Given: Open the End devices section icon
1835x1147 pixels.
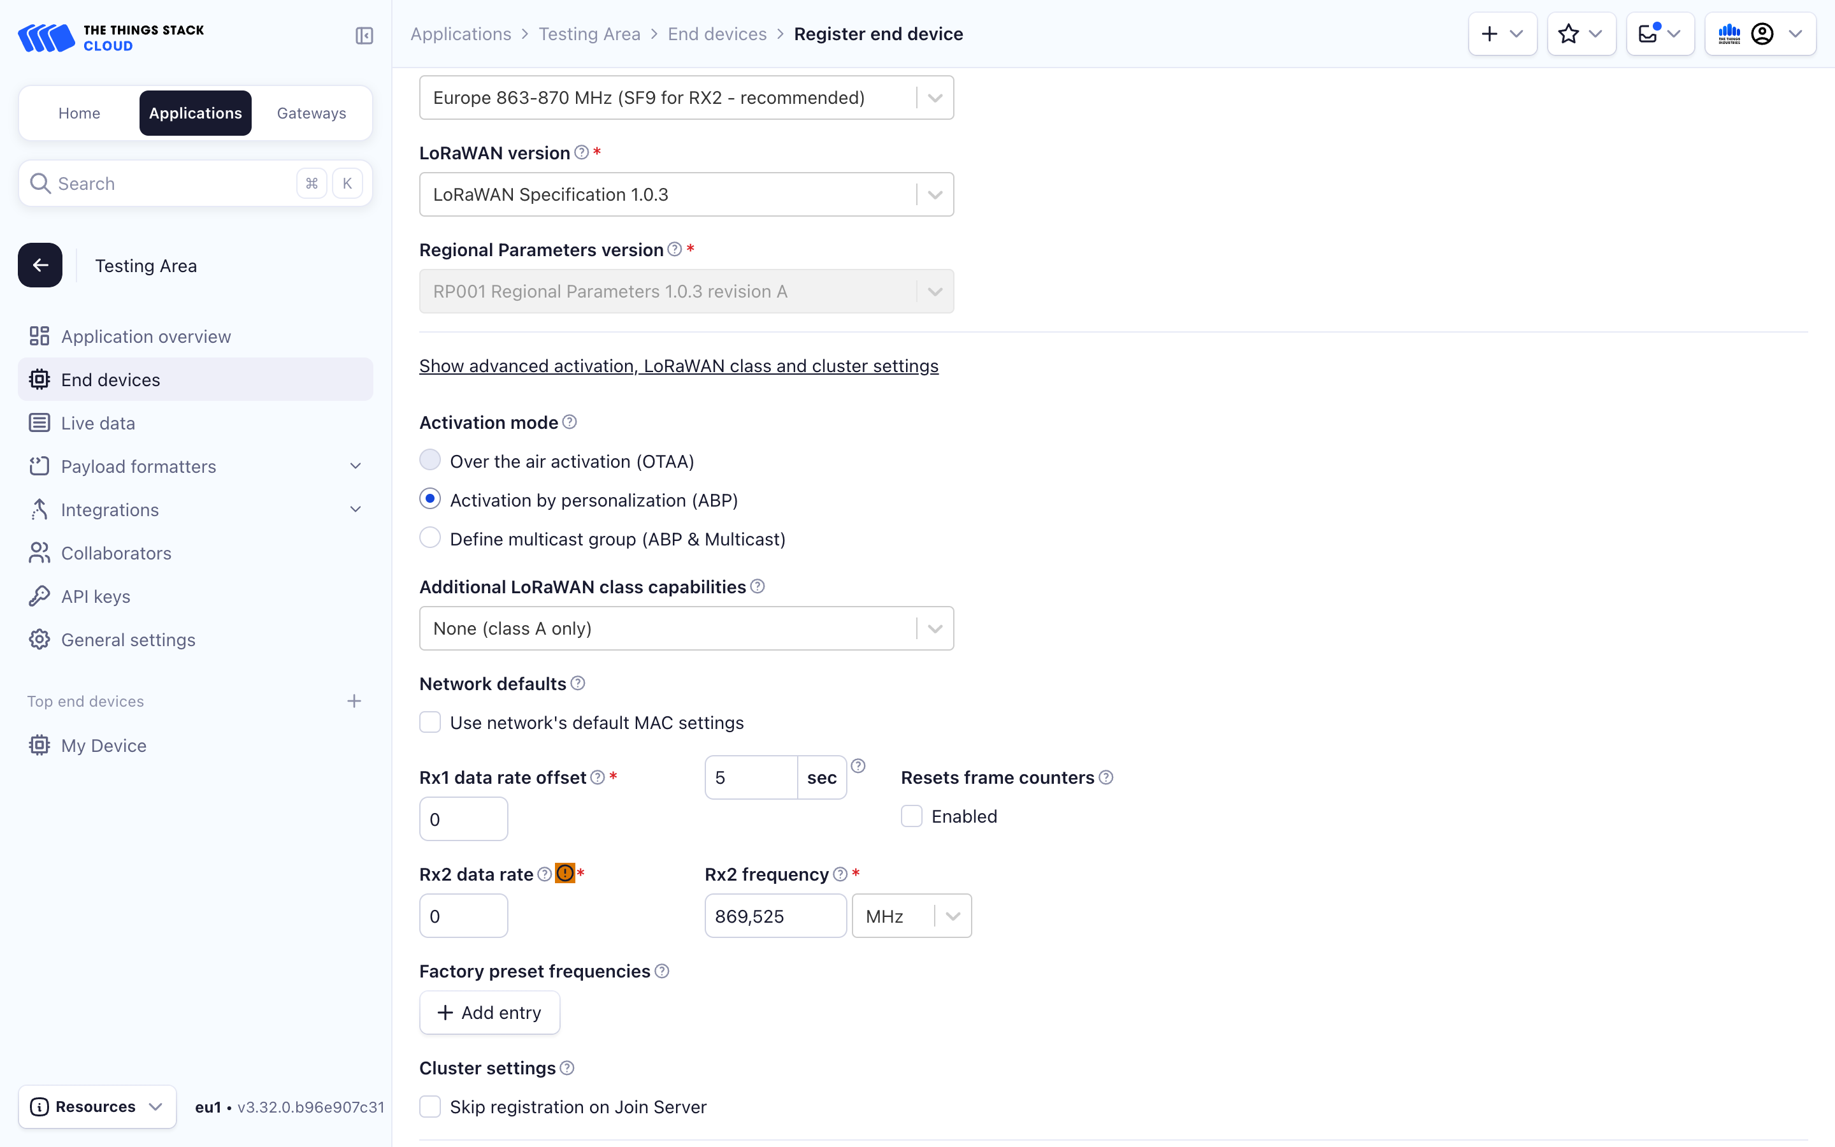Looking at the screenshot, I should coord(39,379).
